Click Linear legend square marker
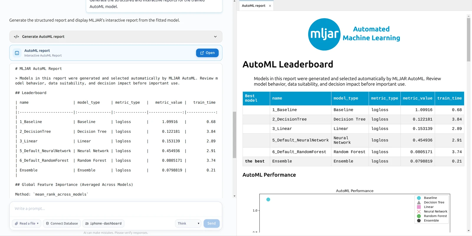This screenshot has width=472, height=236. click(419, 207)
